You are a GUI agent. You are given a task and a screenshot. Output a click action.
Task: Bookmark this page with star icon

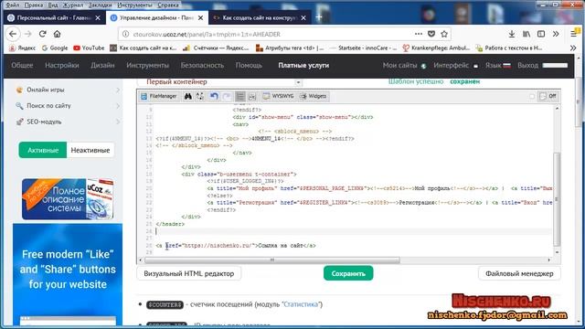444,34
